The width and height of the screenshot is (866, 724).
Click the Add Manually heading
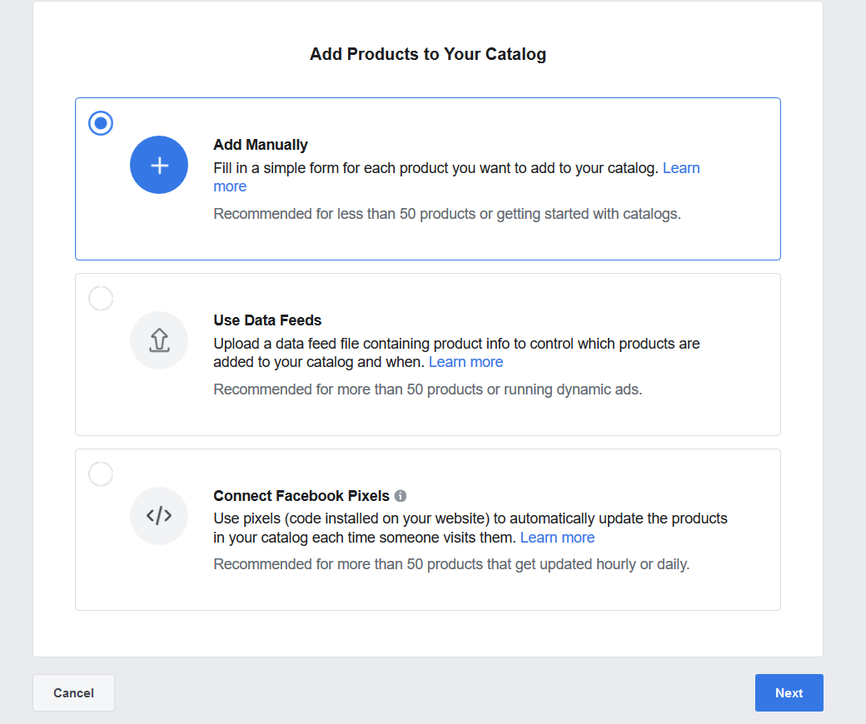point(261,145)
